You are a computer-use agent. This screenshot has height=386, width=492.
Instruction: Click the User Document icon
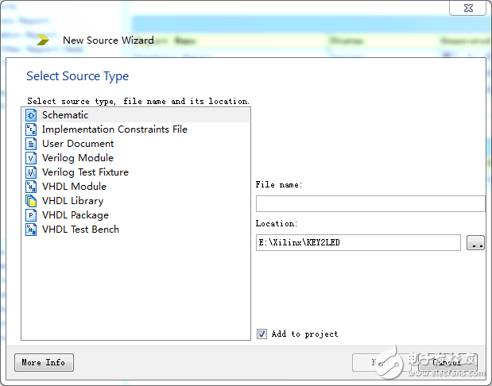[31, 144]
